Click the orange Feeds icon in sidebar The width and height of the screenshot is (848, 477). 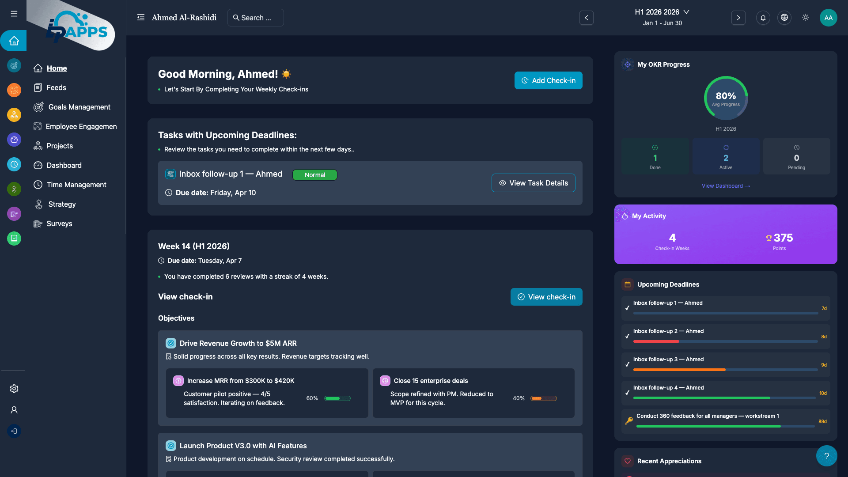(x=14, y=90)
